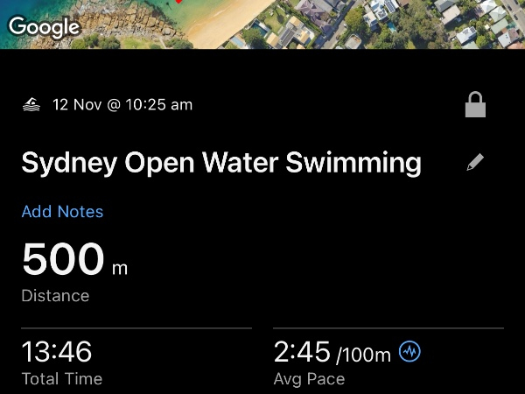The height and width of the screenshot is (394, 525).
Task: Open the Add Notes link
Action: click(62, 212)
